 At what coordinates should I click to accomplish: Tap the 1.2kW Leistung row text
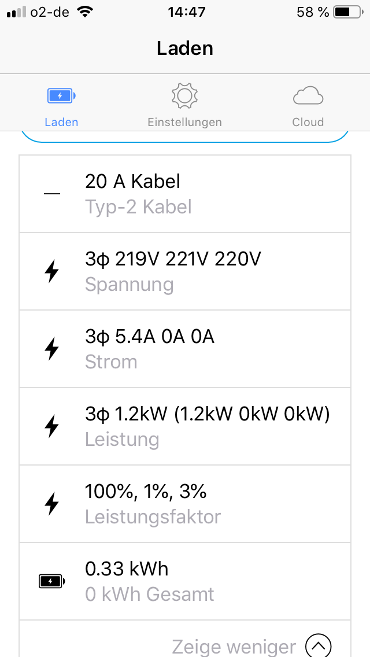click(x=207, y=414)
